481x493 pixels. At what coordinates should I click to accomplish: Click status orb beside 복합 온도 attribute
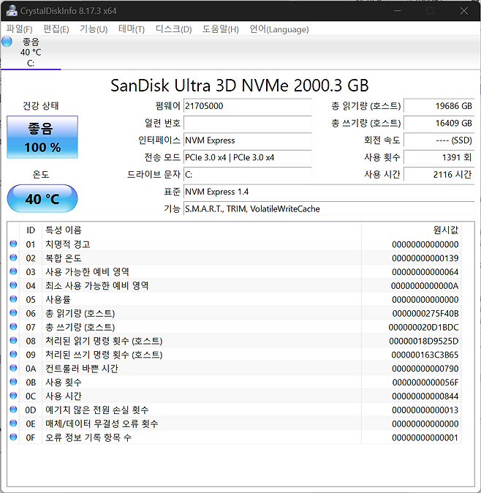pyautogui.click(x=13, y=258)
